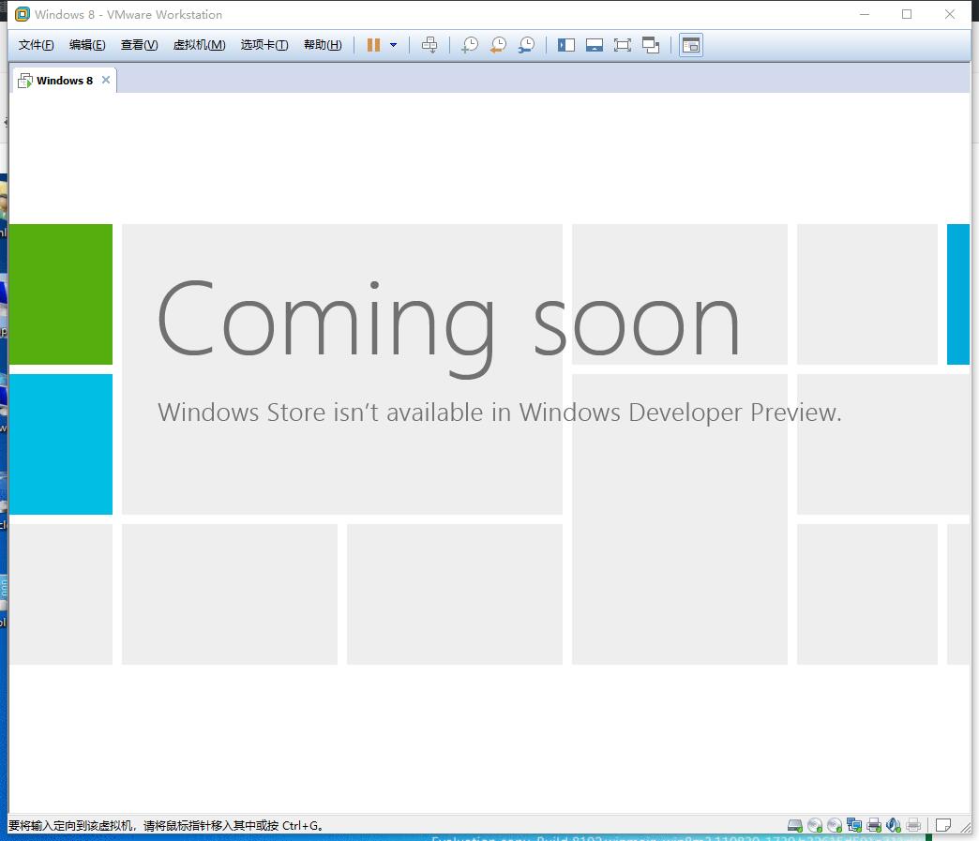979x841 pixels.
Task: Click the Ctrl+G status bar hint text
Action: pyautogui.click(x=166, y=825)
